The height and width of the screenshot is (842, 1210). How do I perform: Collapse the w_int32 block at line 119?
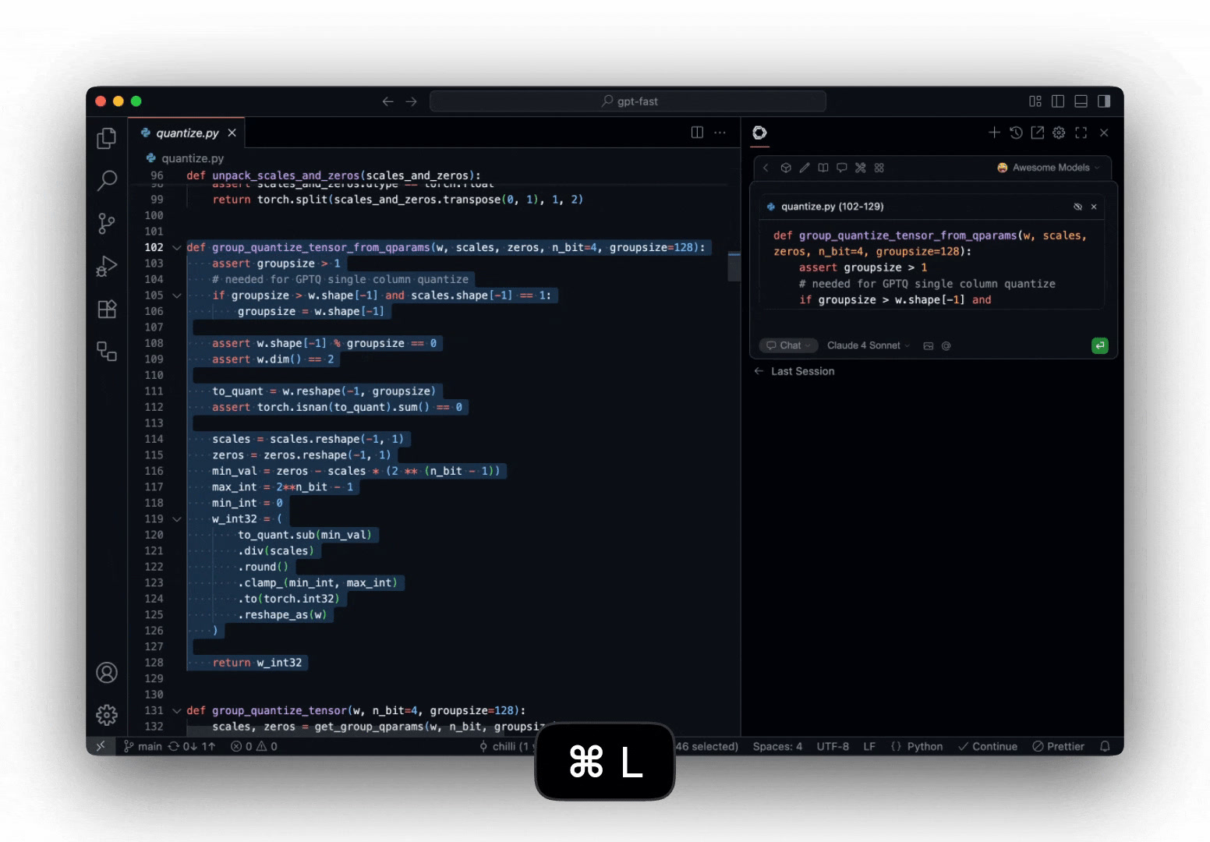click(x=177, y=519)
